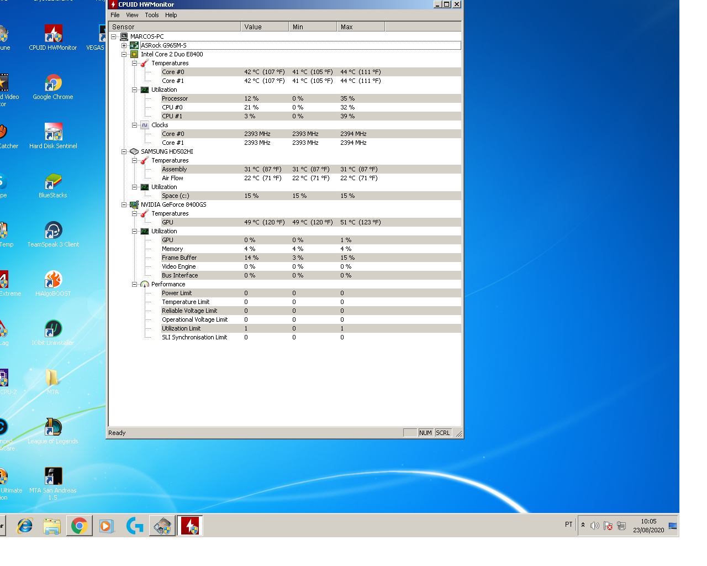Select the Processor utilization row
This screenshot has width=707, height=566.
coord(311,98)
